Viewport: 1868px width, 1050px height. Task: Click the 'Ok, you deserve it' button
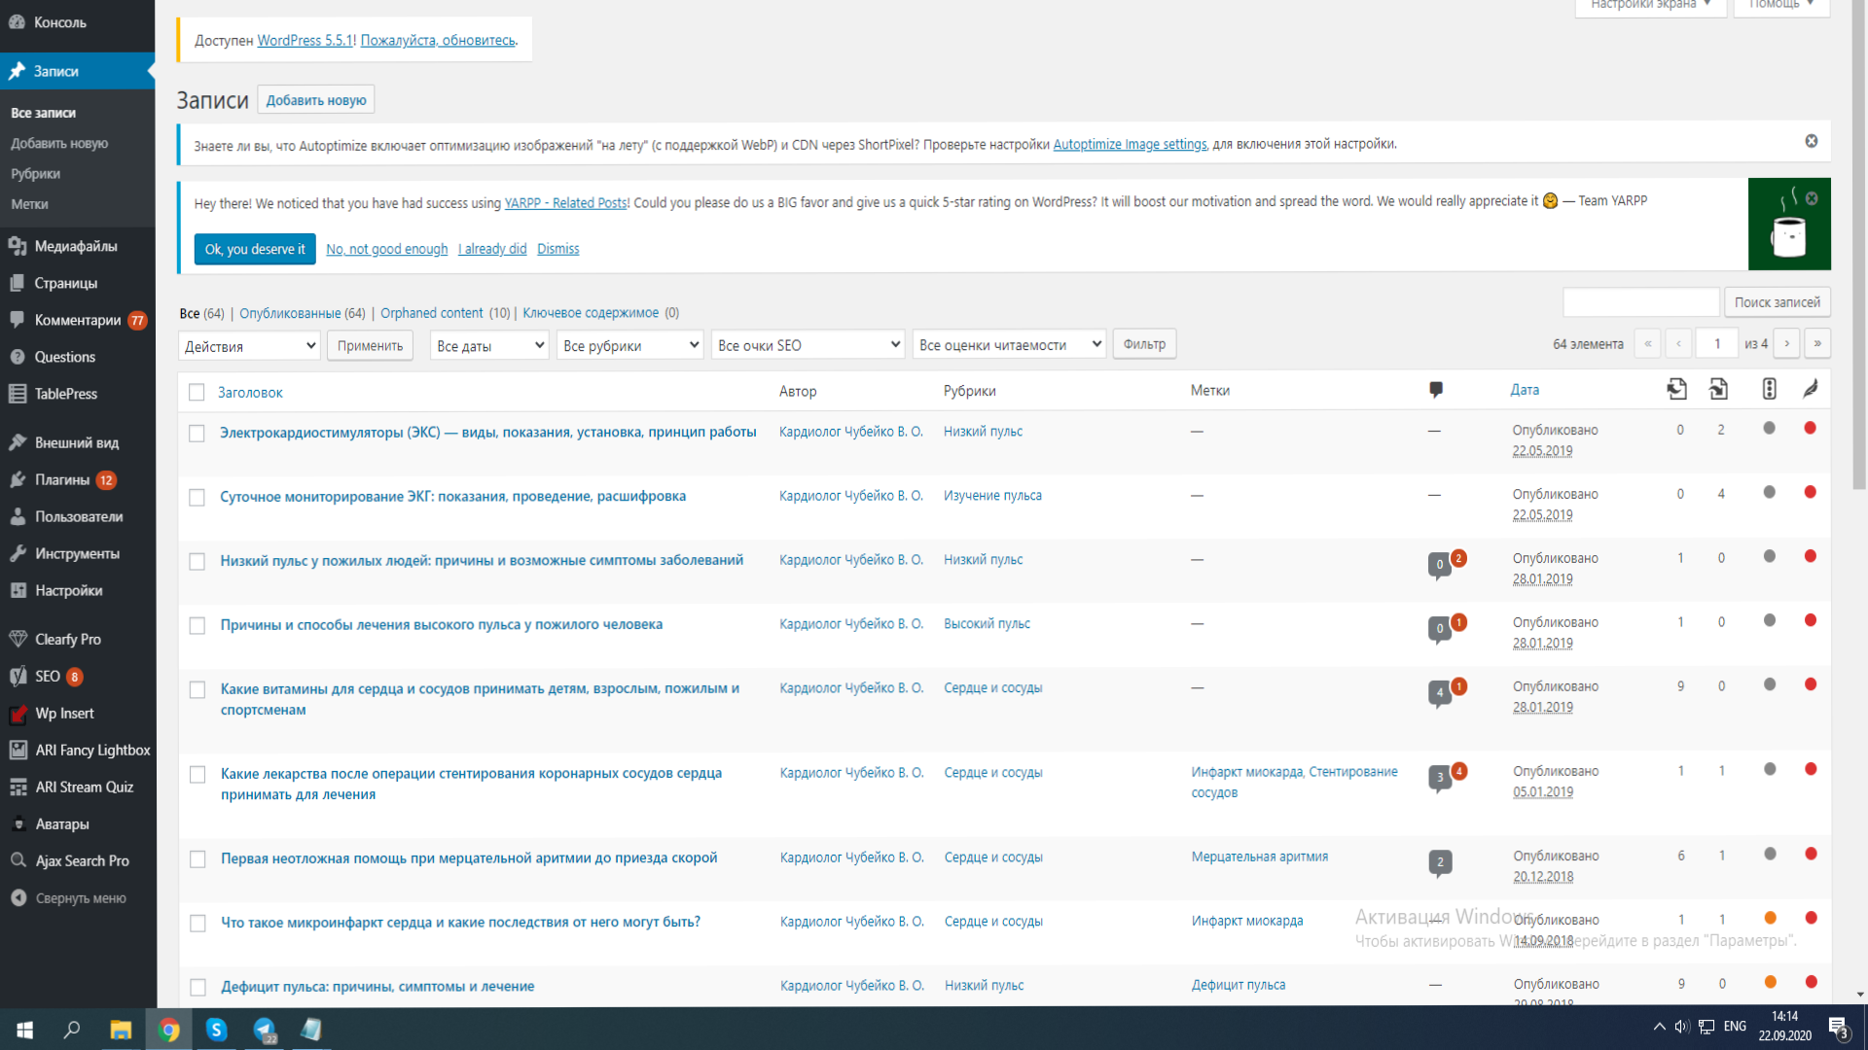click(x=255, y=249)
